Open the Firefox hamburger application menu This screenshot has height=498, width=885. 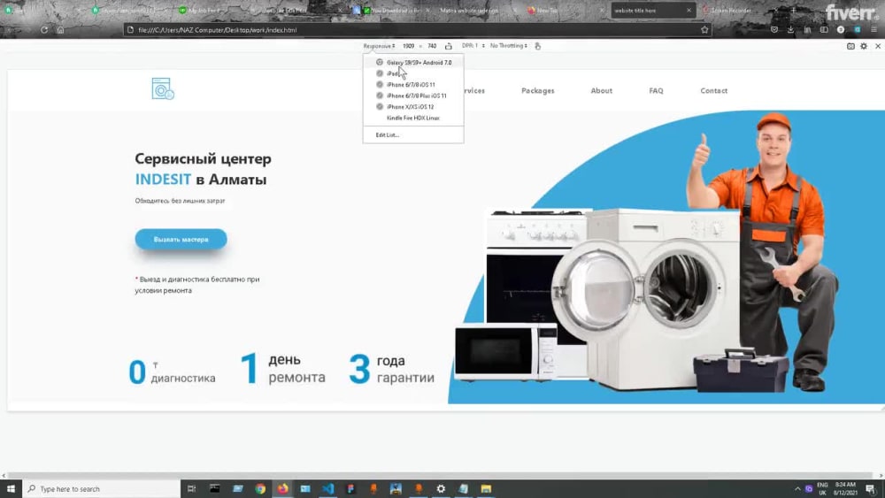coord(873,30)
